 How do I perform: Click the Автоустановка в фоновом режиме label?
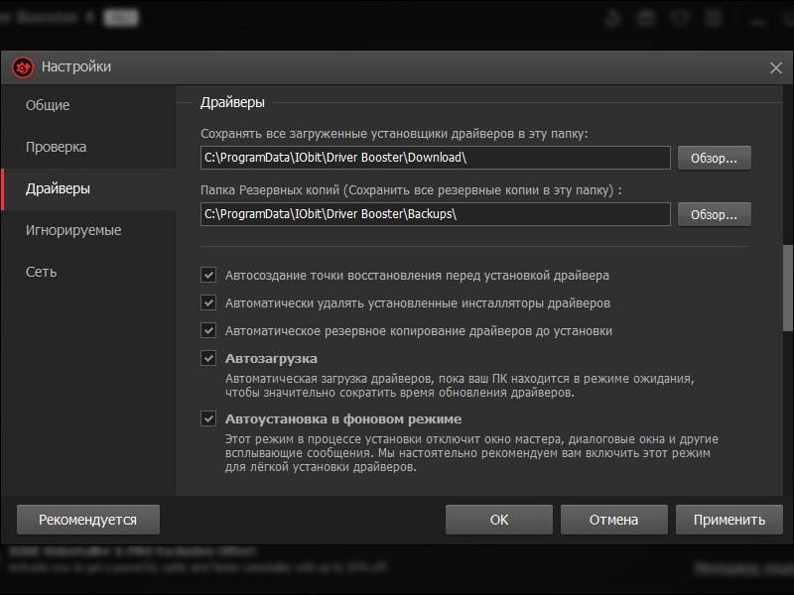[x=343, y=418]
